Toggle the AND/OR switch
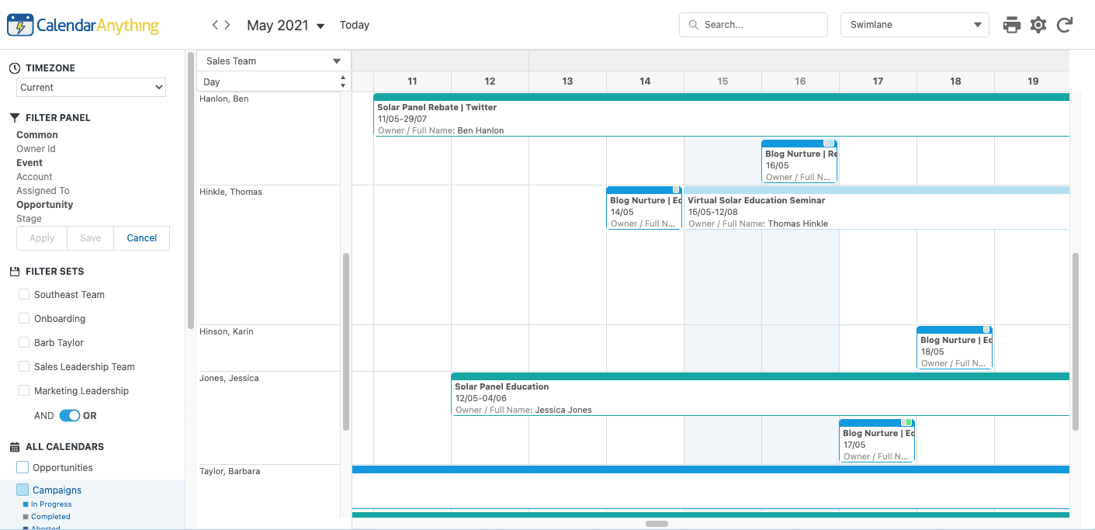The image size is (1095, 530). coord(70,416)
